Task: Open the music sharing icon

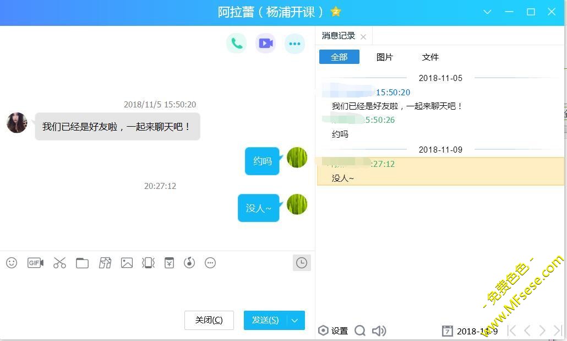Action: (x=189, y=263)
